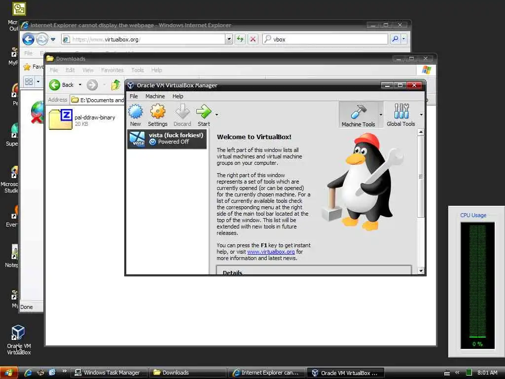
Task: Click the Windows Start button
Action: click(9, 373)
